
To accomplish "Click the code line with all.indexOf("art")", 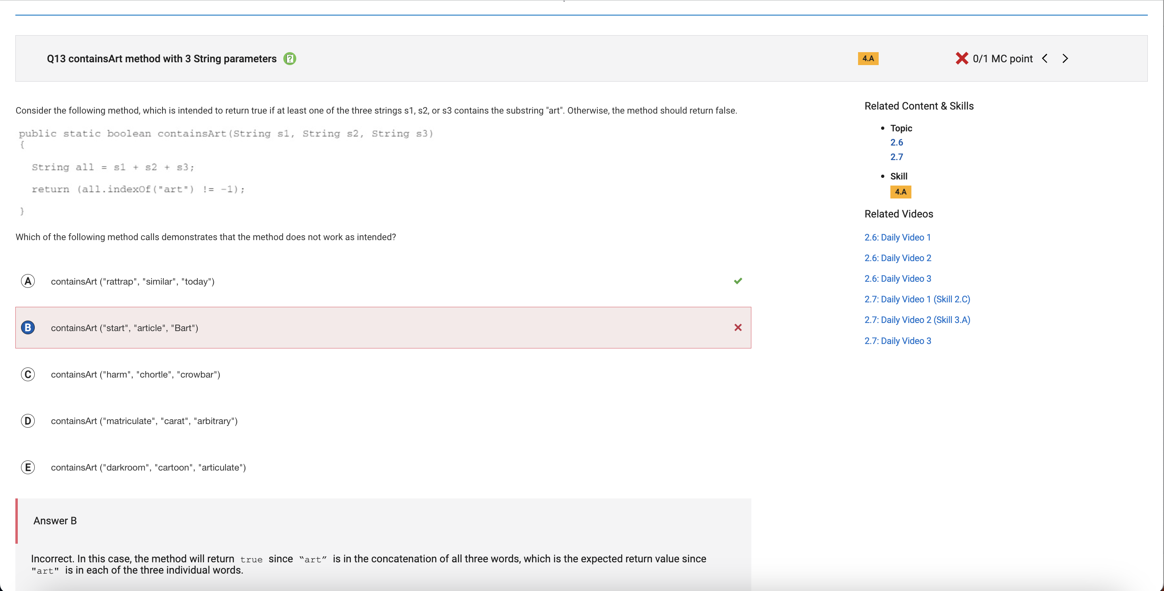I will (x=138, y=189).
